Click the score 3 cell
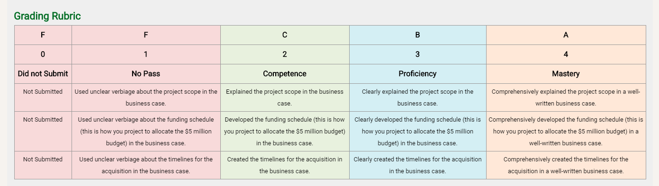 click(417, 54)
